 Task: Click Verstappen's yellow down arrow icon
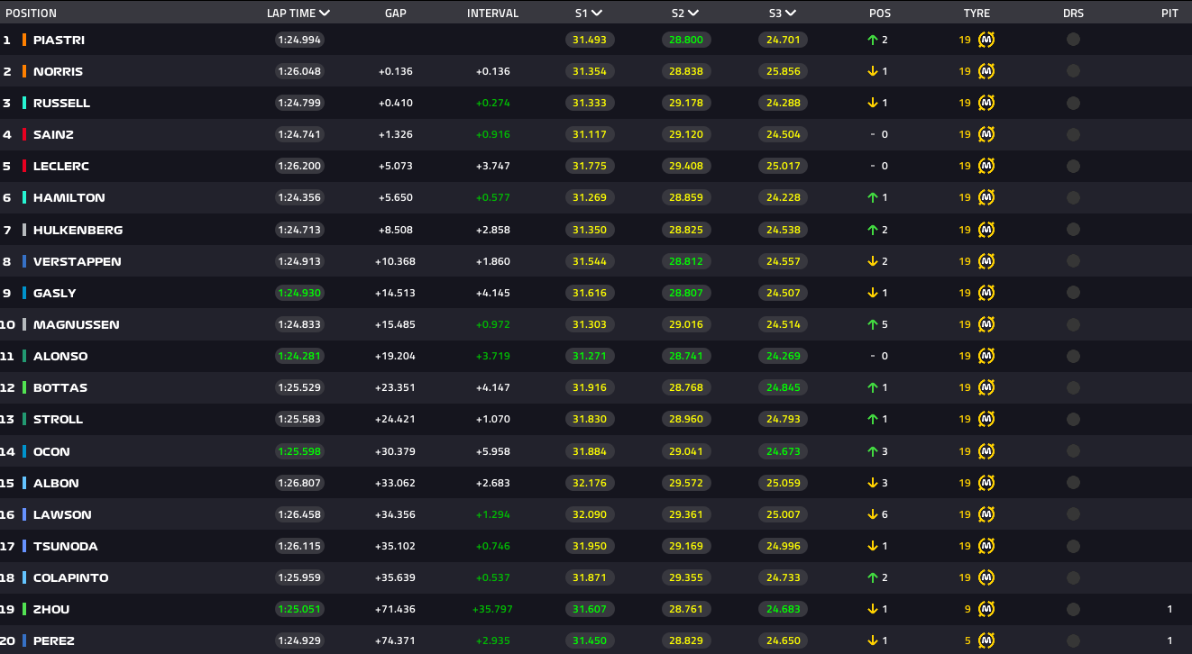pos(872,261)
